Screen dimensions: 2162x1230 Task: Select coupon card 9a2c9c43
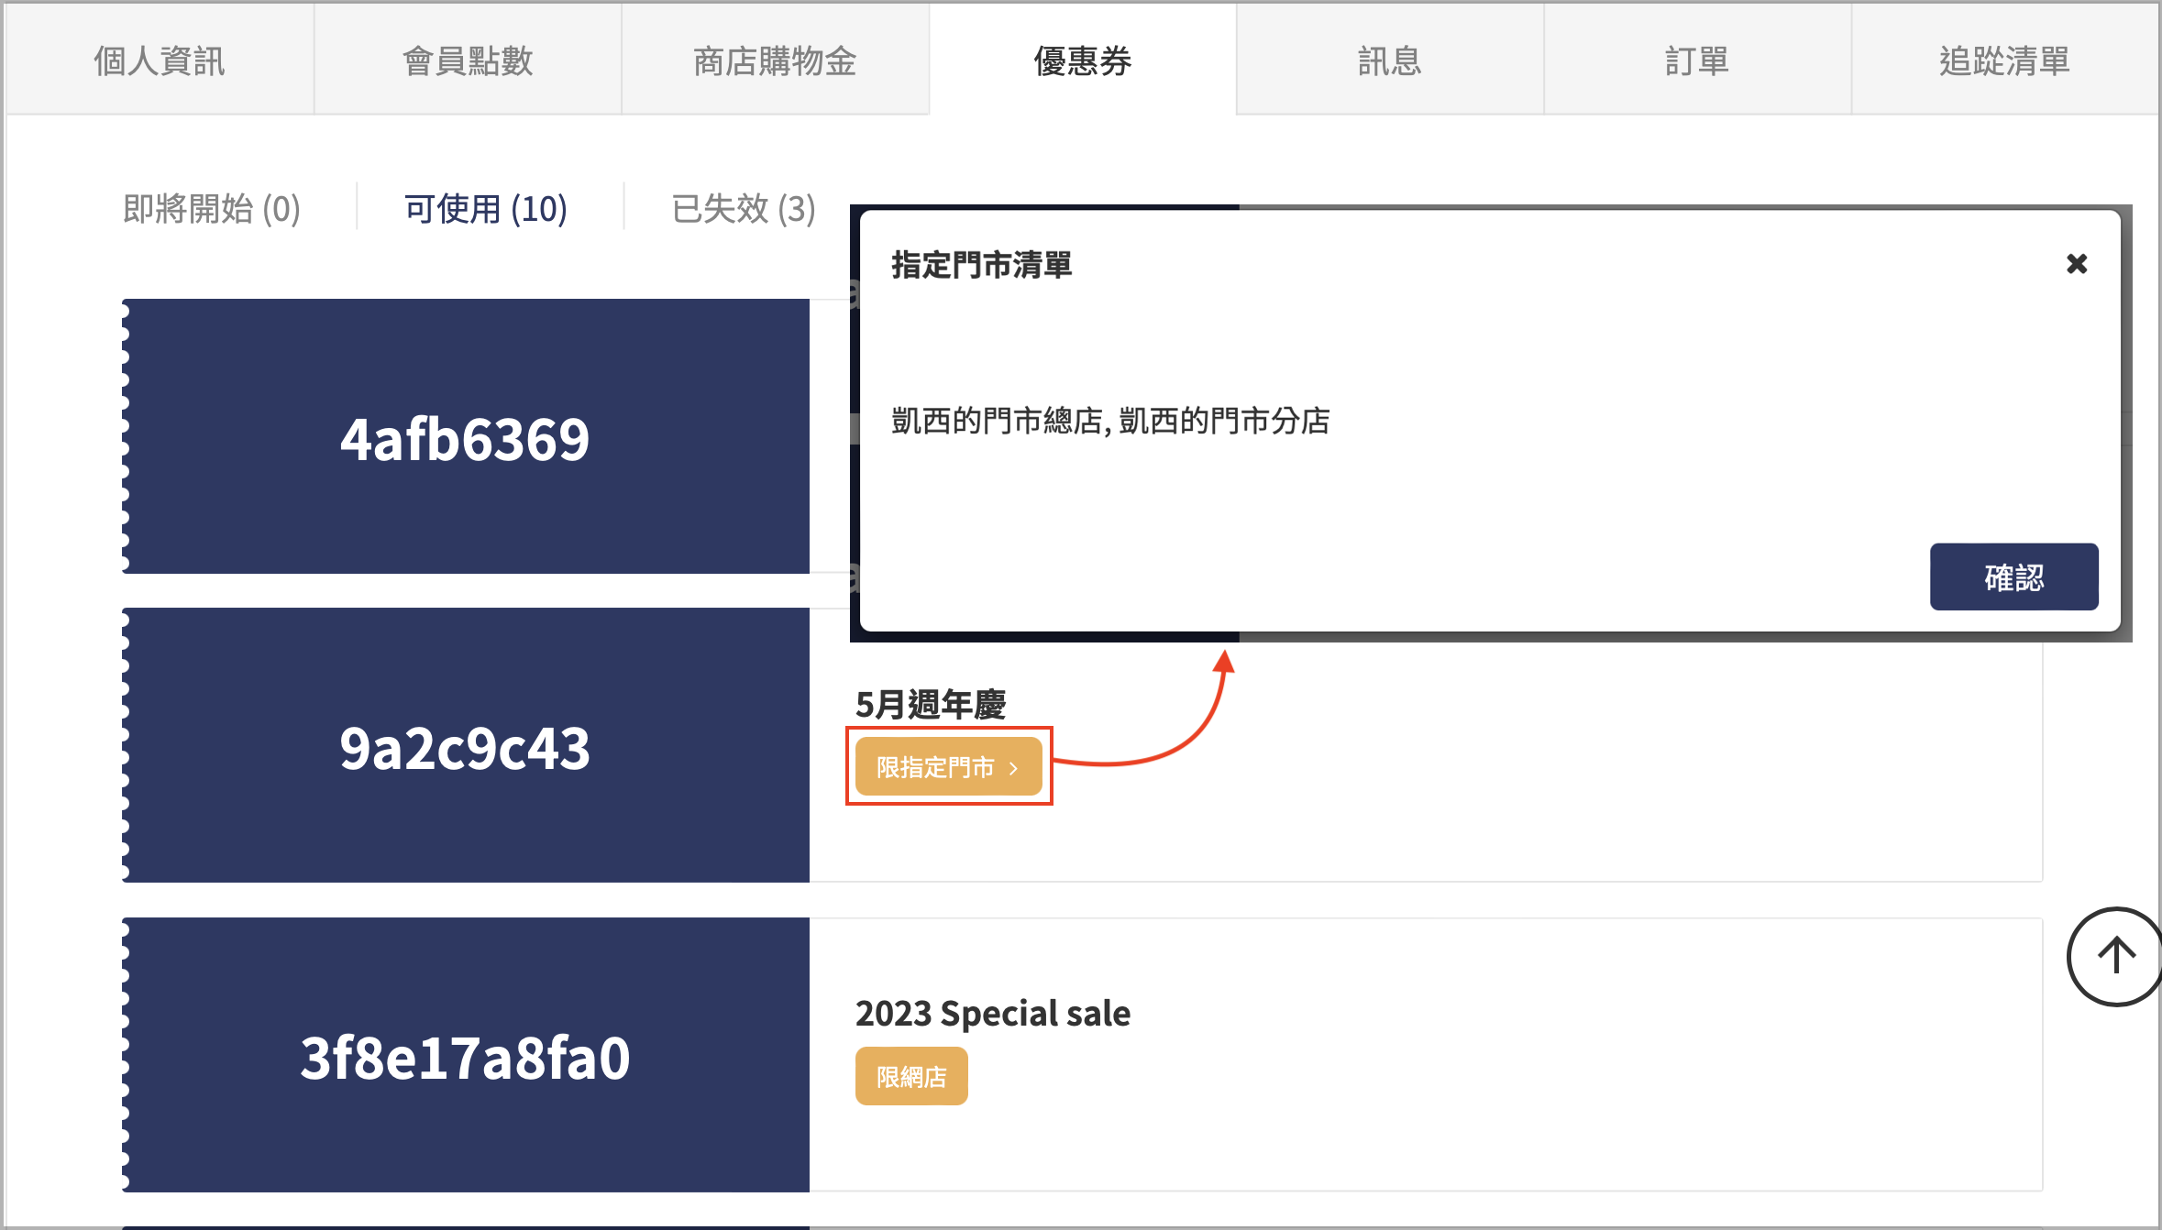point(466,745)
